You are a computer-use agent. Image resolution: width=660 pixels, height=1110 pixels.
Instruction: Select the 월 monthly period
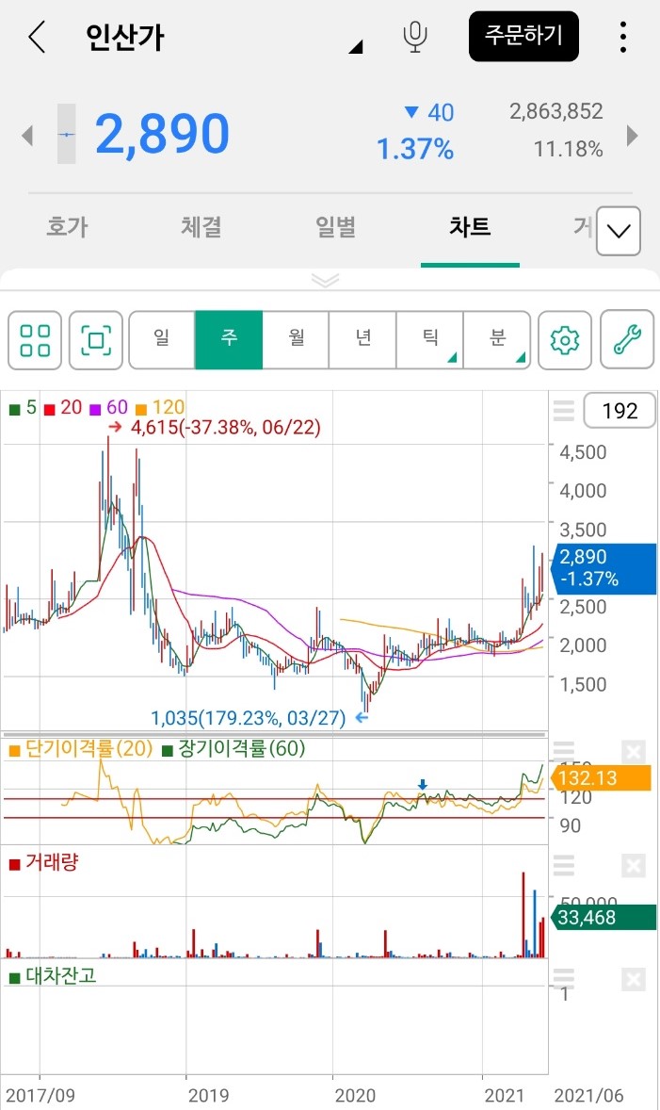click(x=296, y=340)
